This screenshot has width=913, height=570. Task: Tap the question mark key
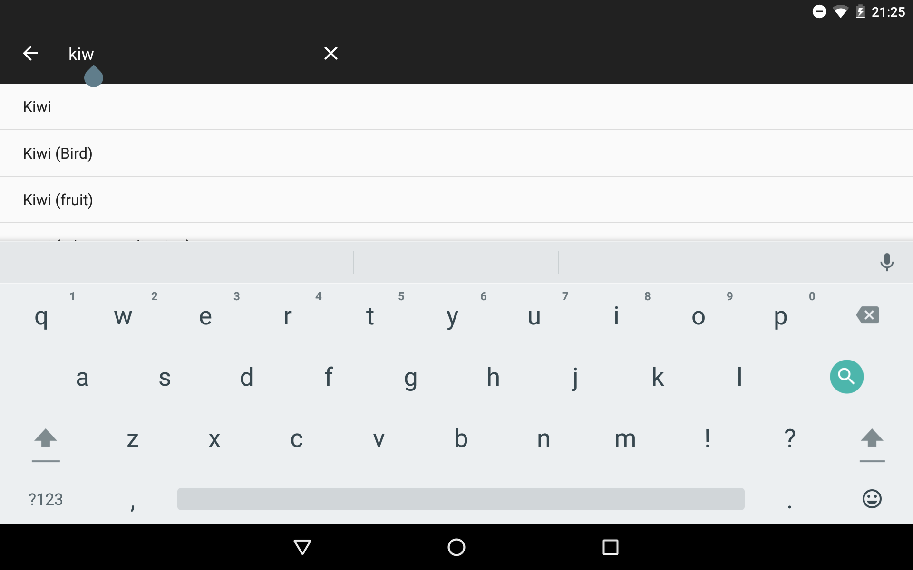pyautogui.click(x=789, y=438)
